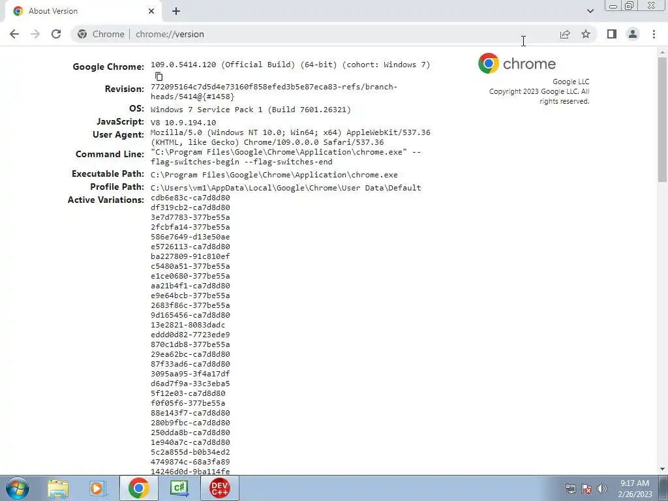Open Dev-C++ from the taskbar
Image resolution: width=668 pixels, height=501 pixels.
[x=219, y=488]
